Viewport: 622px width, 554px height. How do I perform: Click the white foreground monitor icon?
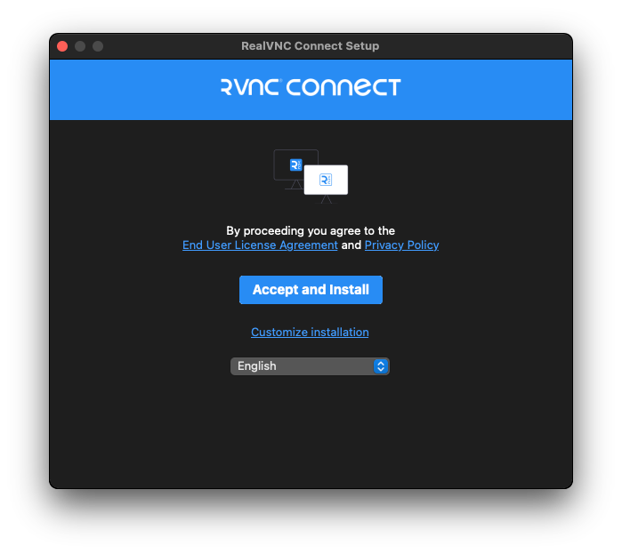click(326, 183)
